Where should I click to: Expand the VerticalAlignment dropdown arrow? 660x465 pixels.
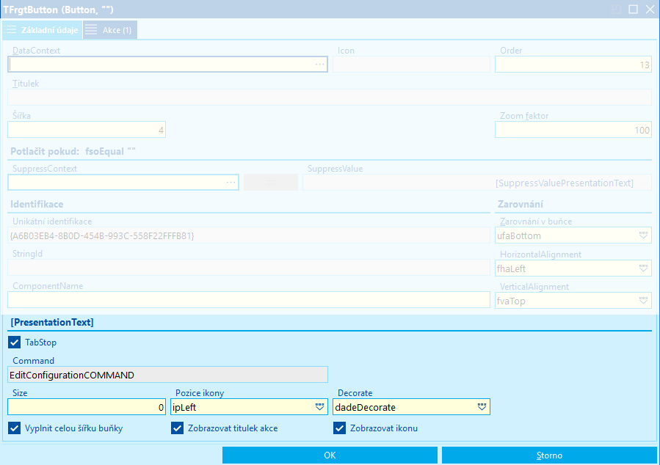(x=643, y=301)
